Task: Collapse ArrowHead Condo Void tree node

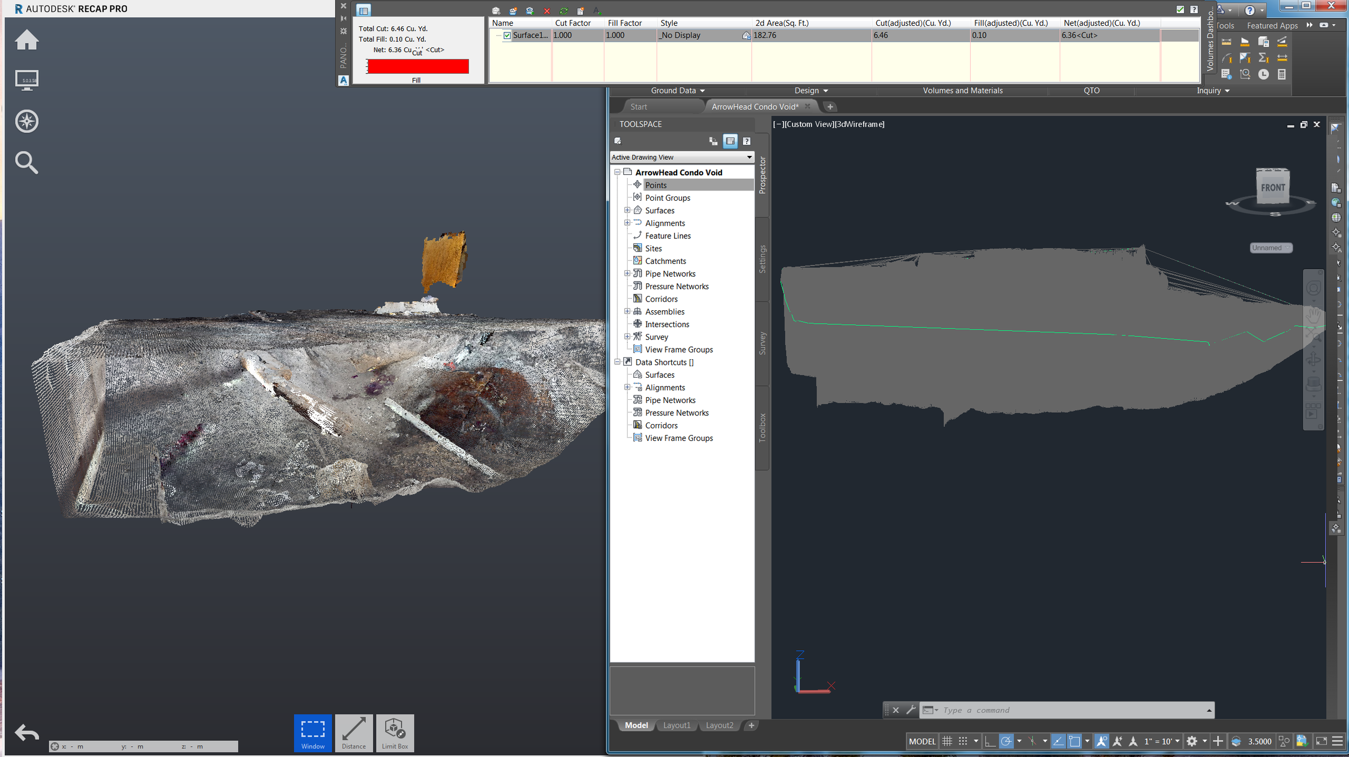Action: click(x=617, y=173)
